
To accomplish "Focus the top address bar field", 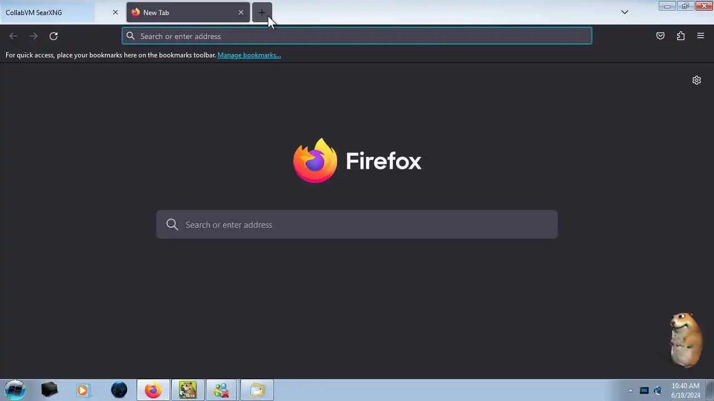I will [x=357, y=36].
